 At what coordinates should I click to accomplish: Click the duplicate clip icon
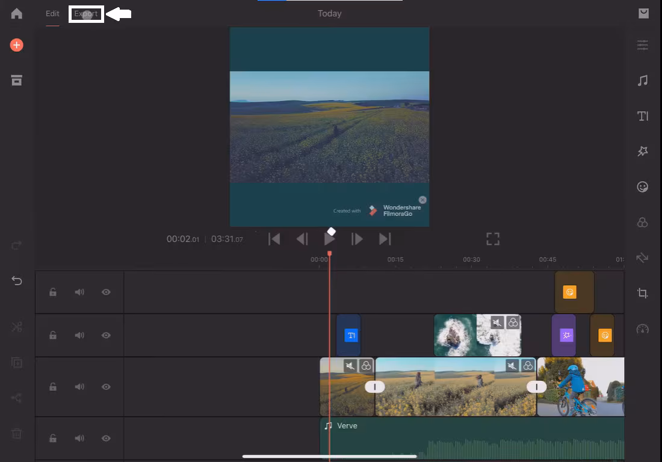click(x=16, y=362)
